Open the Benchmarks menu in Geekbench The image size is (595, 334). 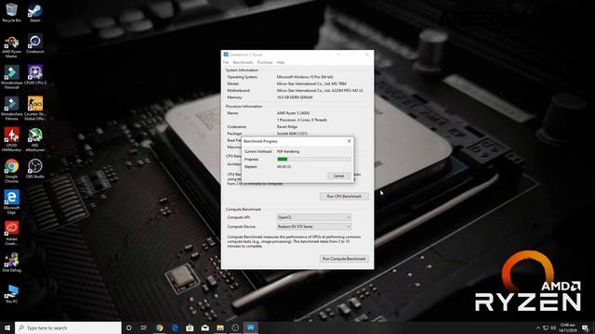click(x=243, y=62)
